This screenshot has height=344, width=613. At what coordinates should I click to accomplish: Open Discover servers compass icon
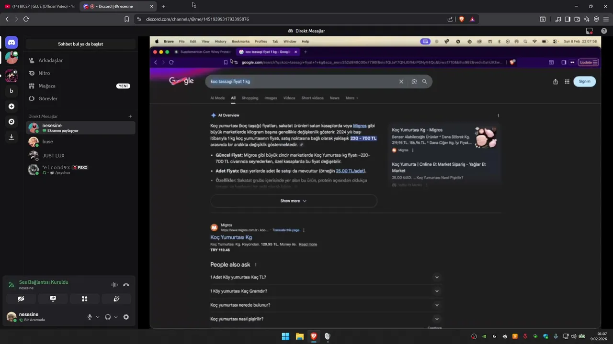(11, 122)
